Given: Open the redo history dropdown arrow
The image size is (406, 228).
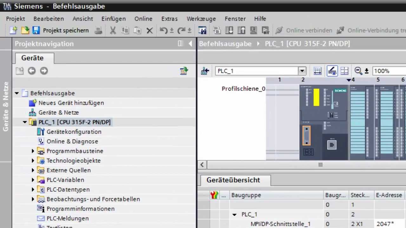Looking at the screenshot, I should [189, 31].
